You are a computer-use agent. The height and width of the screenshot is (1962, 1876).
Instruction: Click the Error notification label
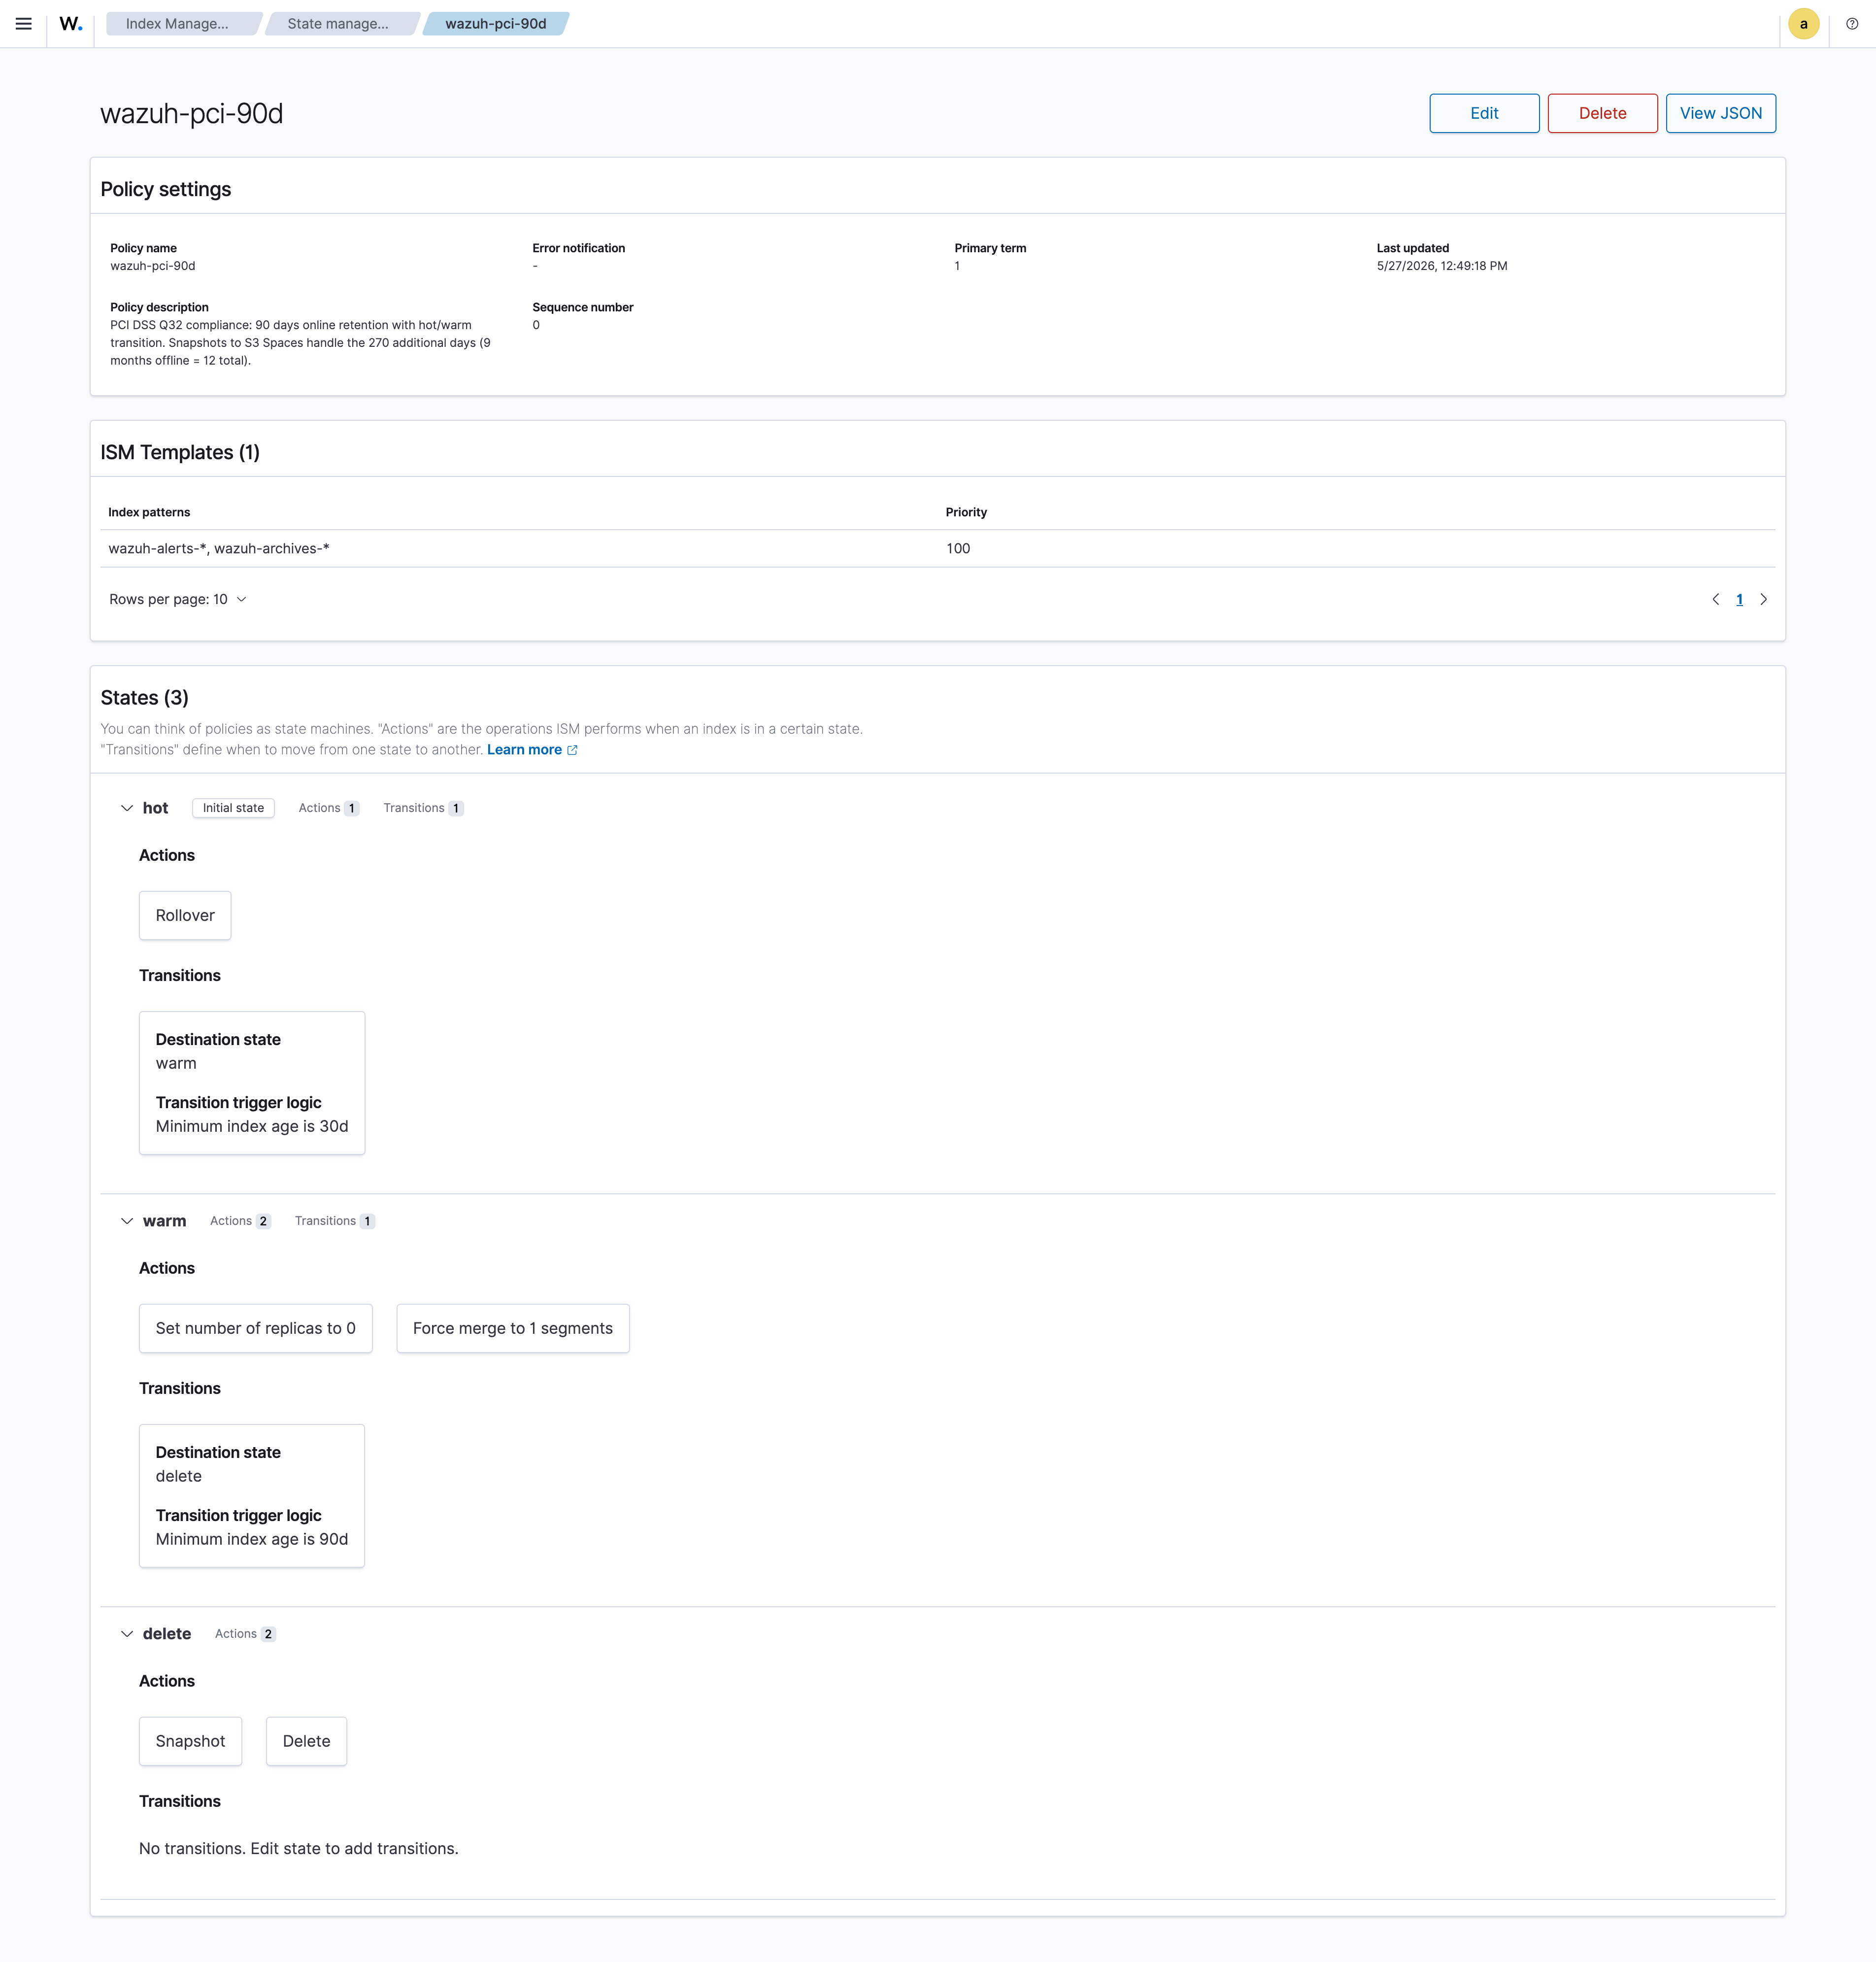pyautogui.click(x=579, y=248)
